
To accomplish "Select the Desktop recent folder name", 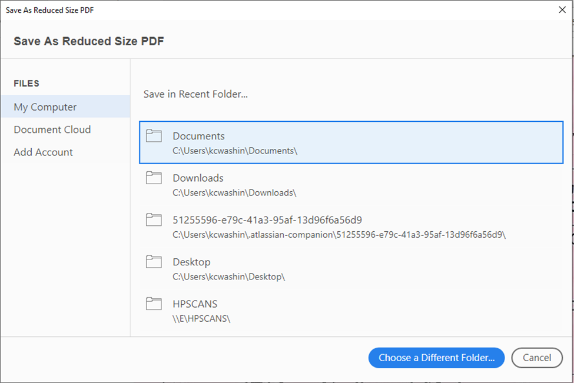I will 191,262.
